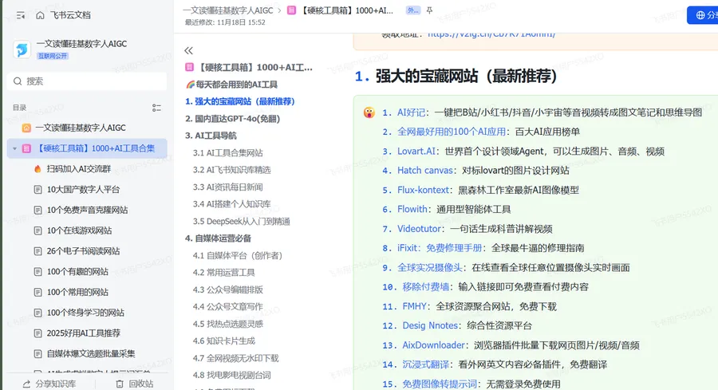
Task: Open the doc icon beside 2025好用AI工具推荐
Action: pyautogui.click(x=38, y=333)
